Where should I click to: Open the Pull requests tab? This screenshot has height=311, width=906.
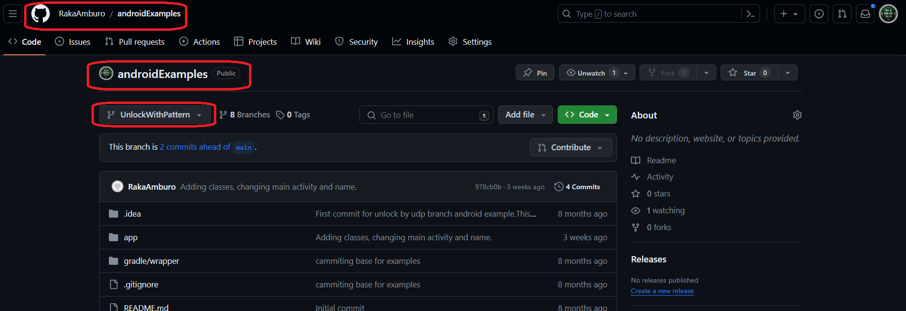[x=135, y=42]
